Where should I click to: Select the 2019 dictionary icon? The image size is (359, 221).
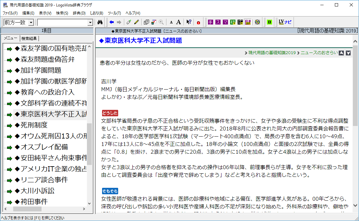[x=248, y=22]
